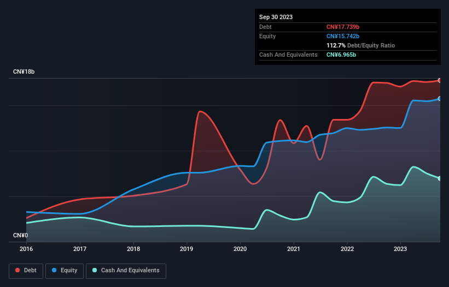Select the teal Cash endpoint marker

click(440, 178)
